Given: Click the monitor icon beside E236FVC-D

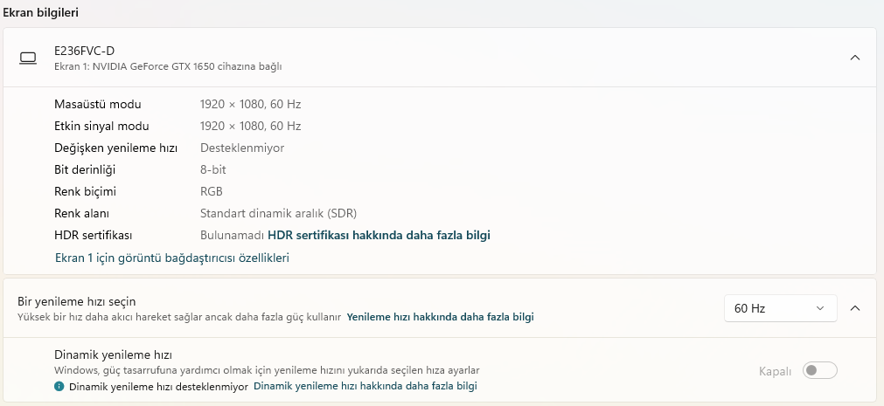Looking at the screenshot, I should pos(28,58).
